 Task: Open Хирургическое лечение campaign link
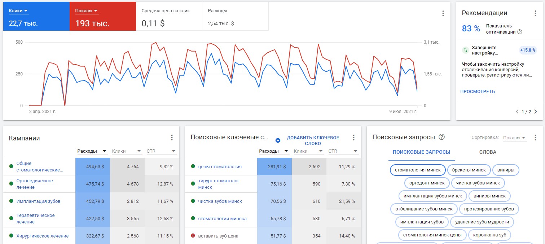click(x=43, y=236)
